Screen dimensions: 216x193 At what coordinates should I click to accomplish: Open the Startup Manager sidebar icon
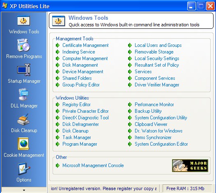[23, 70]
